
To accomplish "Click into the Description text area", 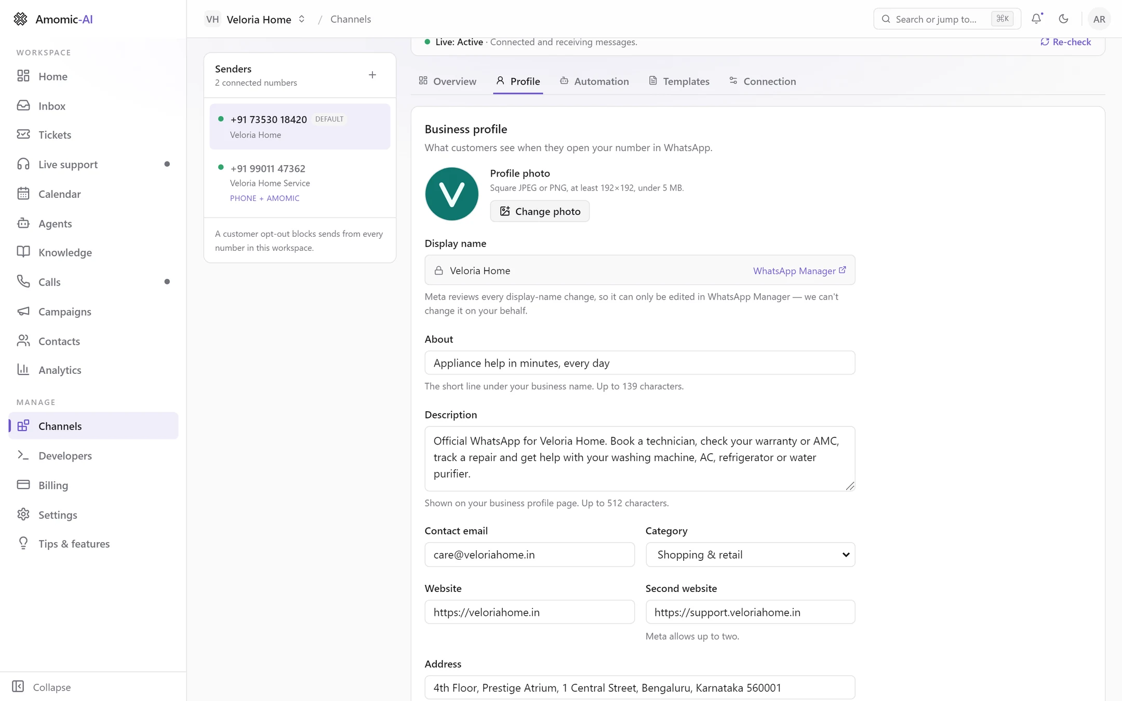I will (639, 459).
